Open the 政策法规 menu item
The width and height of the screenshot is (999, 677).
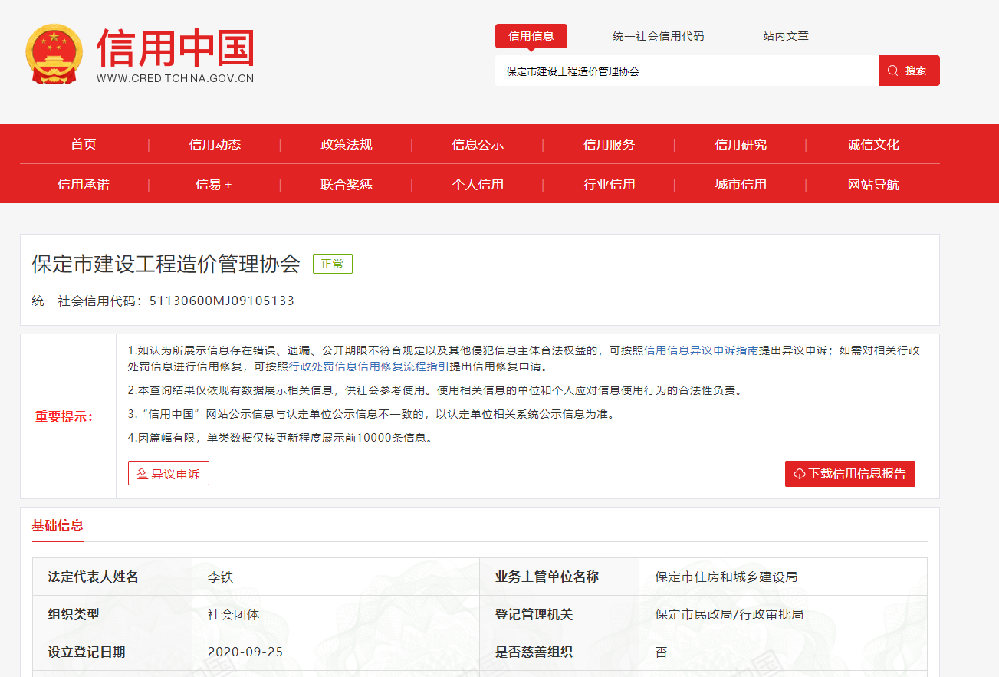click(x=347, y=144)
